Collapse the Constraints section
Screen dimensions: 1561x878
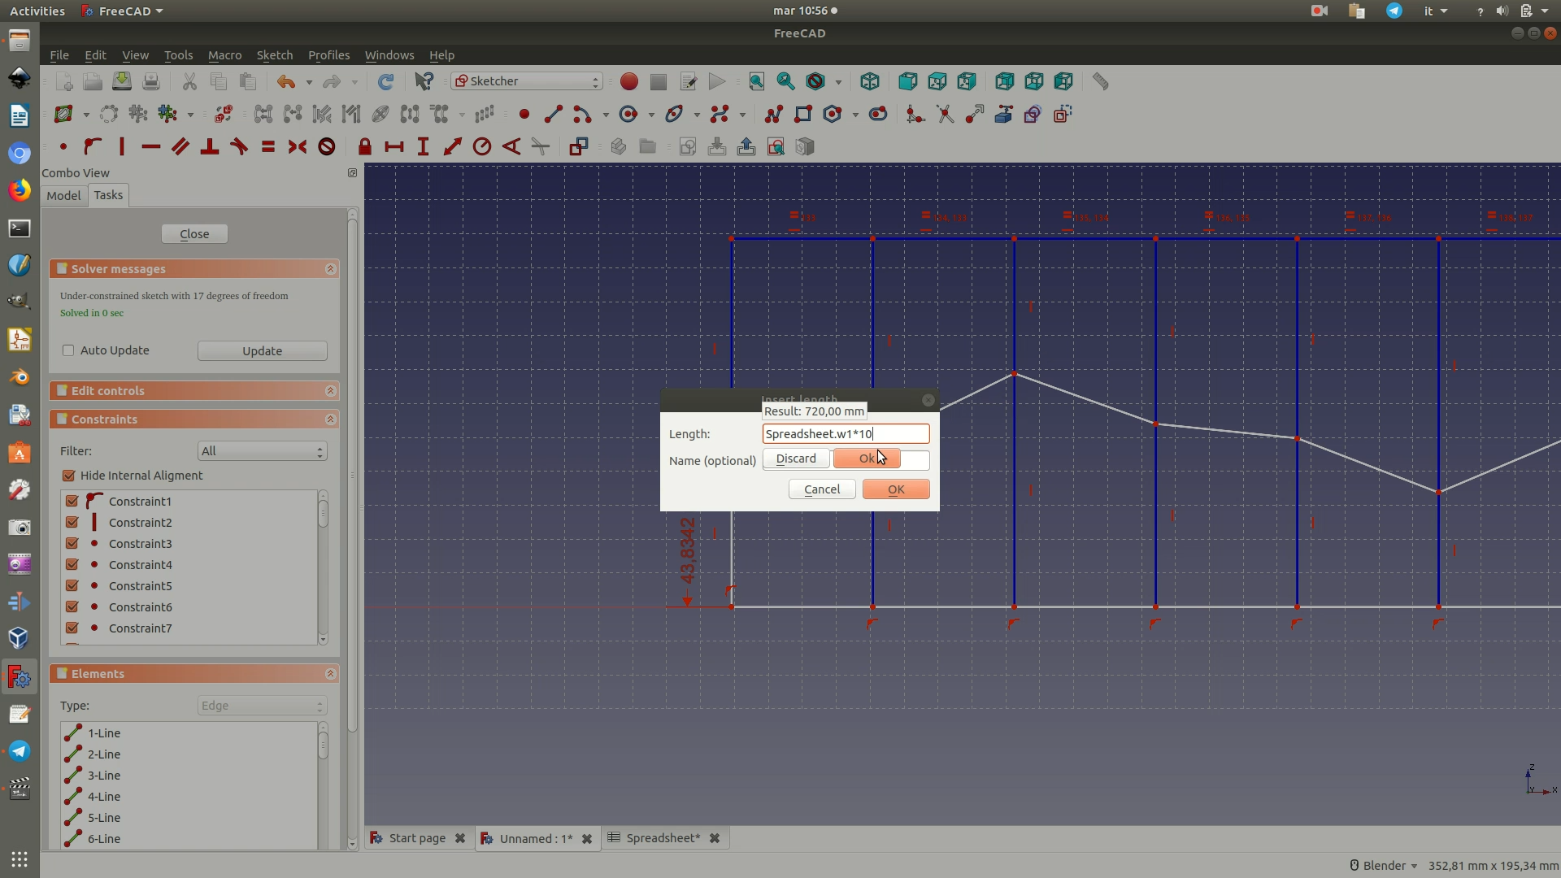pyautogui.click(x=330, y=419)
